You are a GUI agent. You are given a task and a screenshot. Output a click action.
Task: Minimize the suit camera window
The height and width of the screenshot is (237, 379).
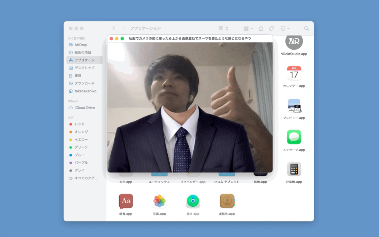[x=117, y=38]
